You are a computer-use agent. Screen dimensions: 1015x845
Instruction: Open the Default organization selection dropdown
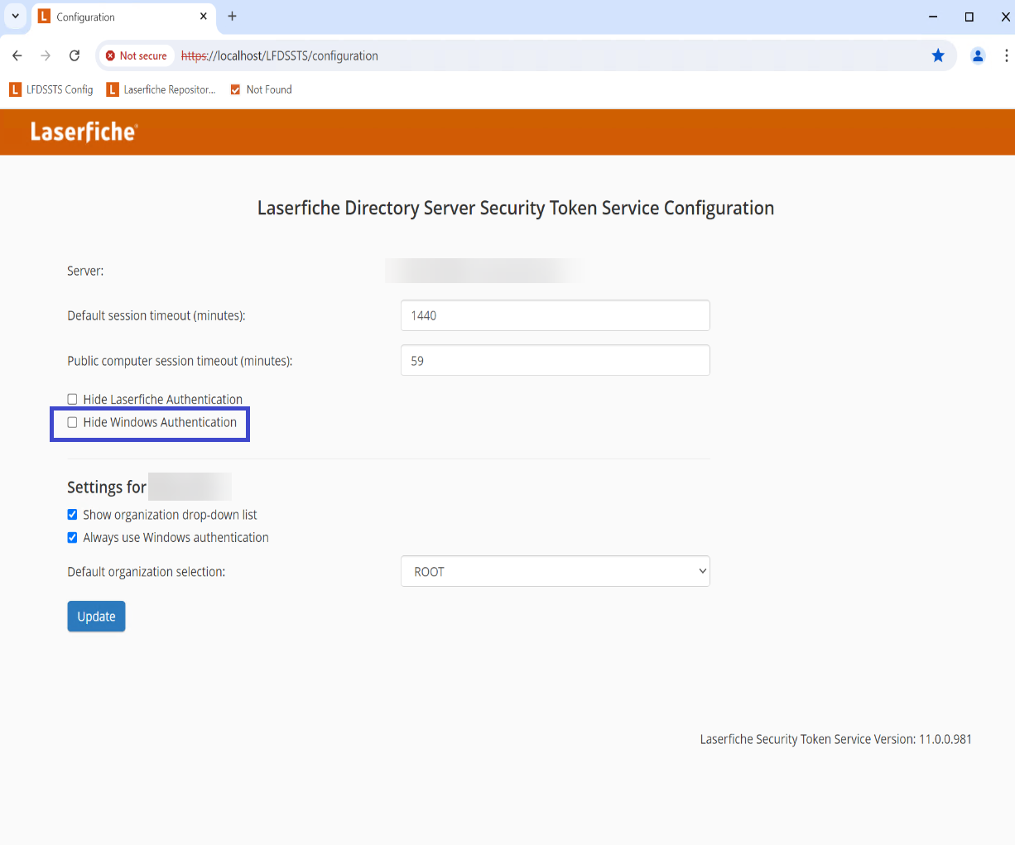pos(555,571)
